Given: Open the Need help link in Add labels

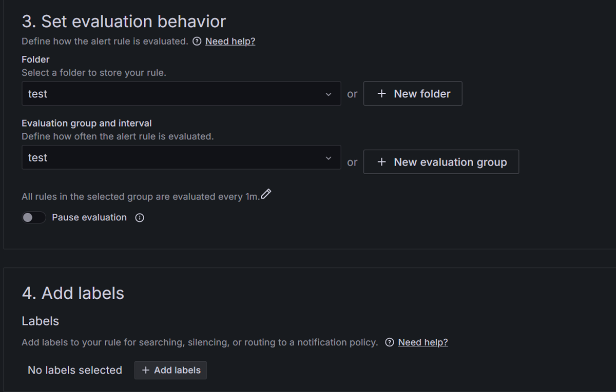Looking at the screenshot, I should 423,342.
